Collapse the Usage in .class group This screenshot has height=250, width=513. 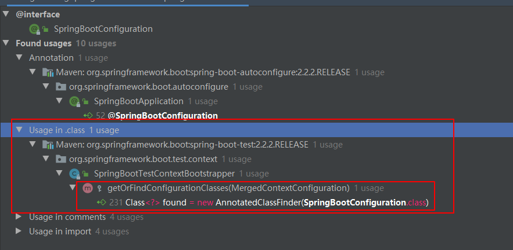pyautogui.click(x=19, y=130)
